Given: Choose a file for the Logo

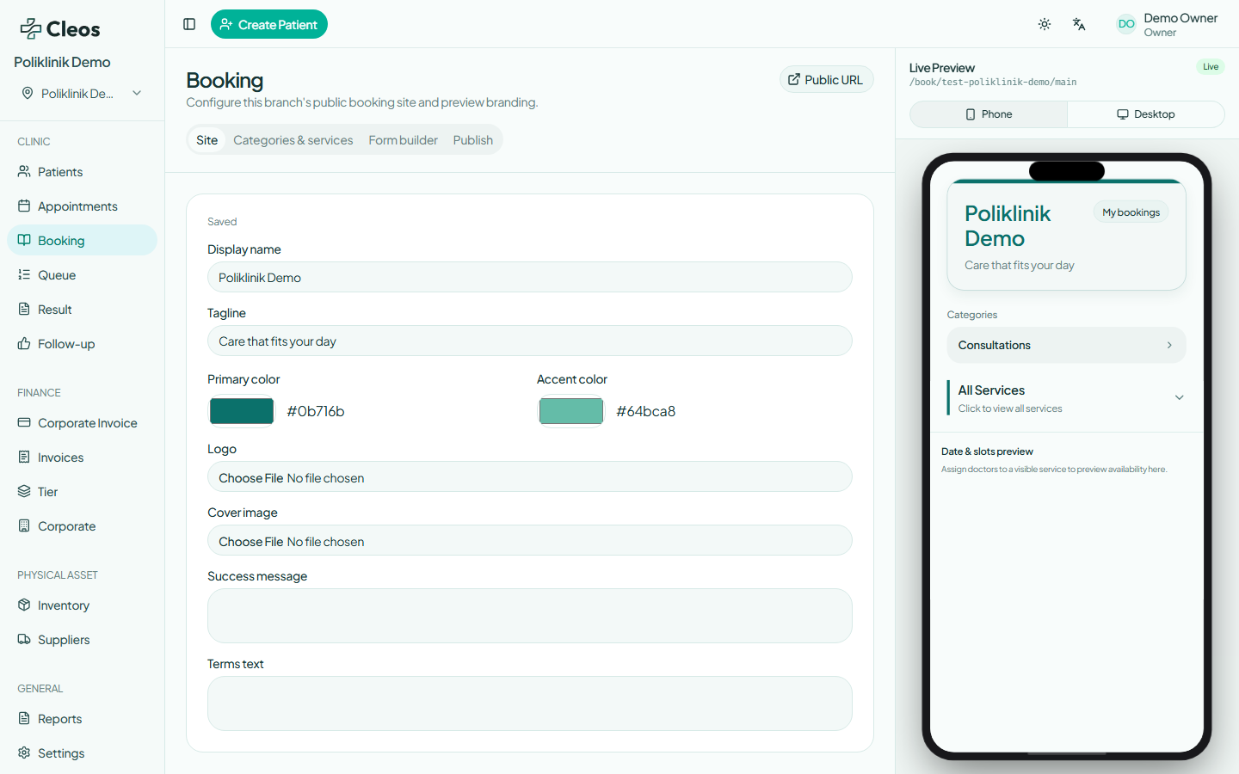Looking at the screenshot, I should (x=530, y=477).
